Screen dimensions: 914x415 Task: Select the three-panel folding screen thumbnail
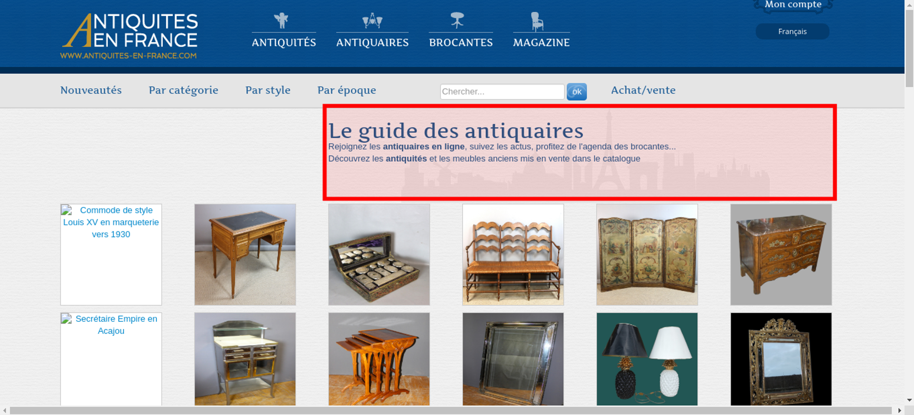[x=647, y=255]
